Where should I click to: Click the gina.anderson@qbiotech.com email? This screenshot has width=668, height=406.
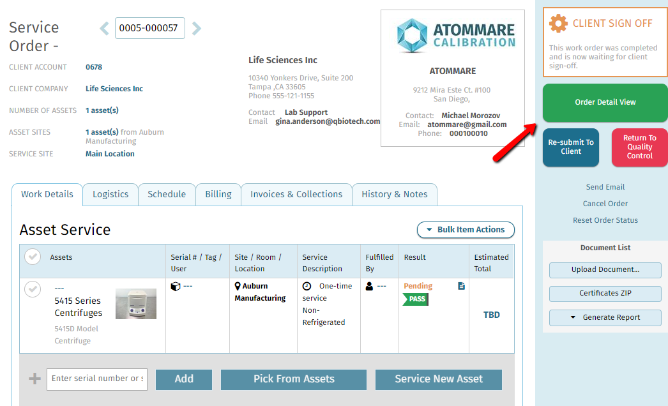[x=328, y=121]
